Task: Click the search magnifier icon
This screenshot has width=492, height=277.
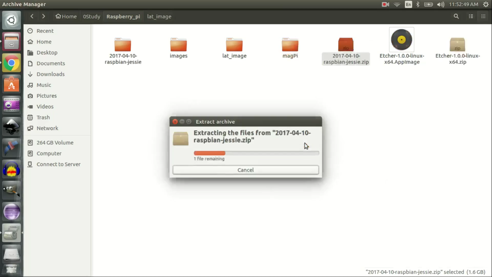Action: pyautogui.click(x=456, y=16)
